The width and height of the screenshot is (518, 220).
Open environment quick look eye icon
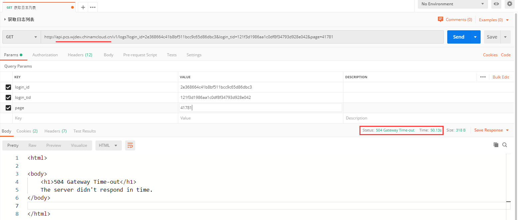pyautogui.click(x=497, y=4)
